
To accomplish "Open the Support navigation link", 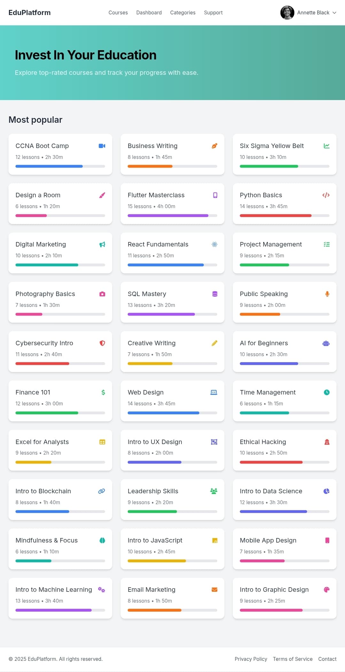I will point(213,12).
